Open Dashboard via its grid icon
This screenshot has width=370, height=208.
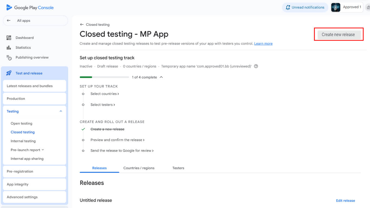[x=9, y=38]
